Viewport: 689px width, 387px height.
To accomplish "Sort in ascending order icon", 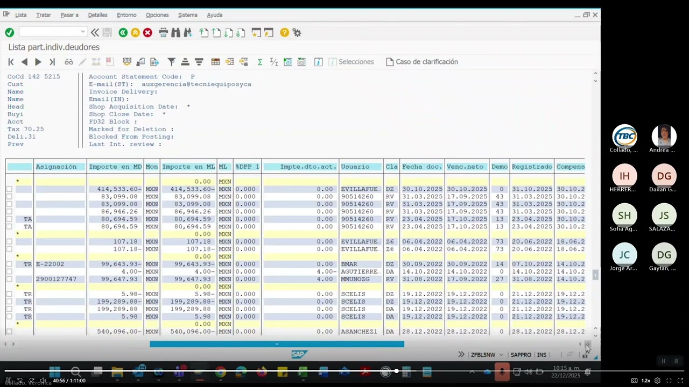I will (185, 62).
